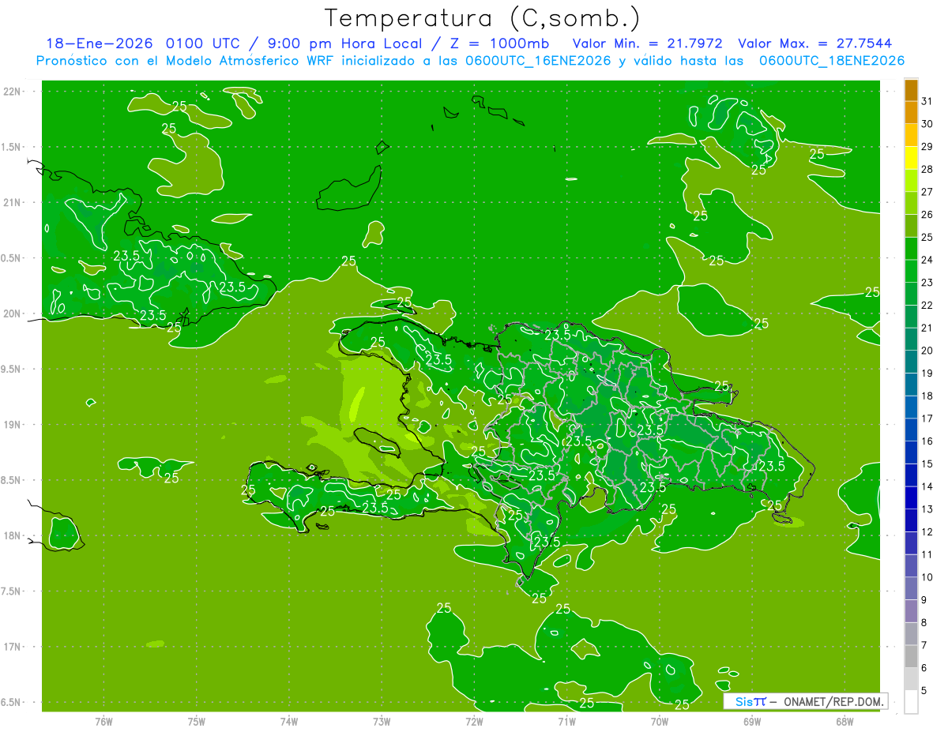
Task: Click the bright yellow legend swatch
Action: click(x=911, y=158)
